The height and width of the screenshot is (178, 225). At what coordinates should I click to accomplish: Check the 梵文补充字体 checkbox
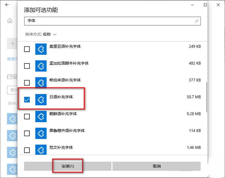pos(27,150)
